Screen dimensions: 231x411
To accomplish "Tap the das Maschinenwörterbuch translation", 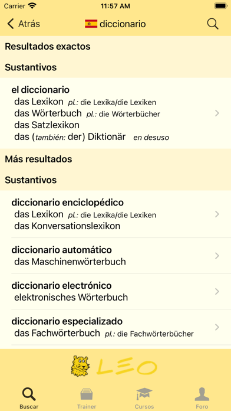I will click(70, 262).
